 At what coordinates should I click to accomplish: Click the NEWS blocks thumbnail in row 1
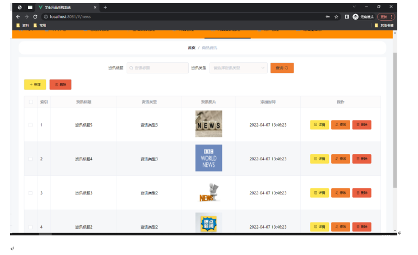click(209, 124)
